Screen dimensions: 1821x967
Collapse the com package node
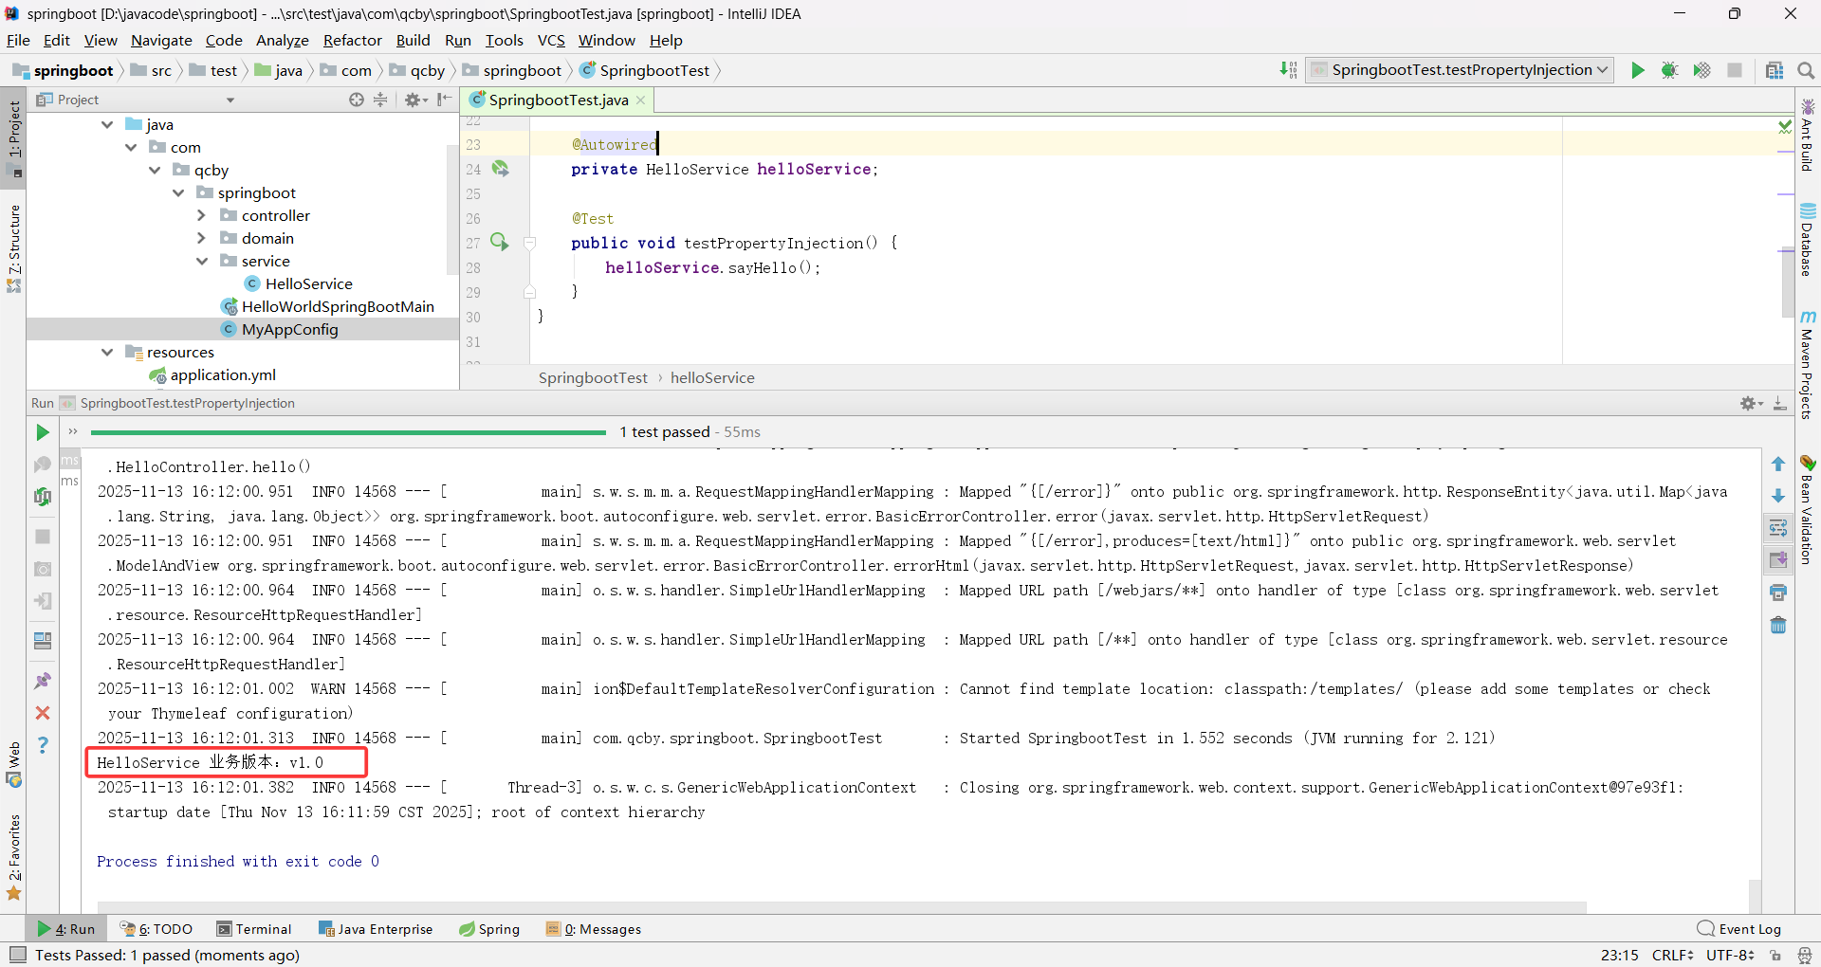tap(131, 147)
